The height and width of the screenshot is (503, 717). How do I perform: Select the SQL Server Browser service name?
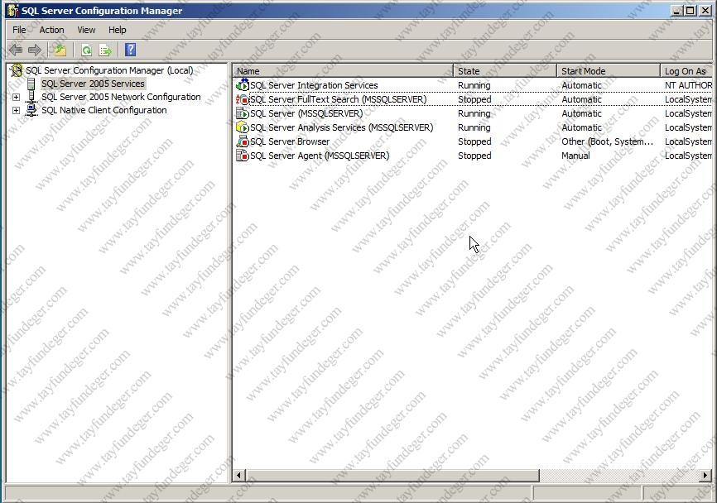tap(290, 141)
